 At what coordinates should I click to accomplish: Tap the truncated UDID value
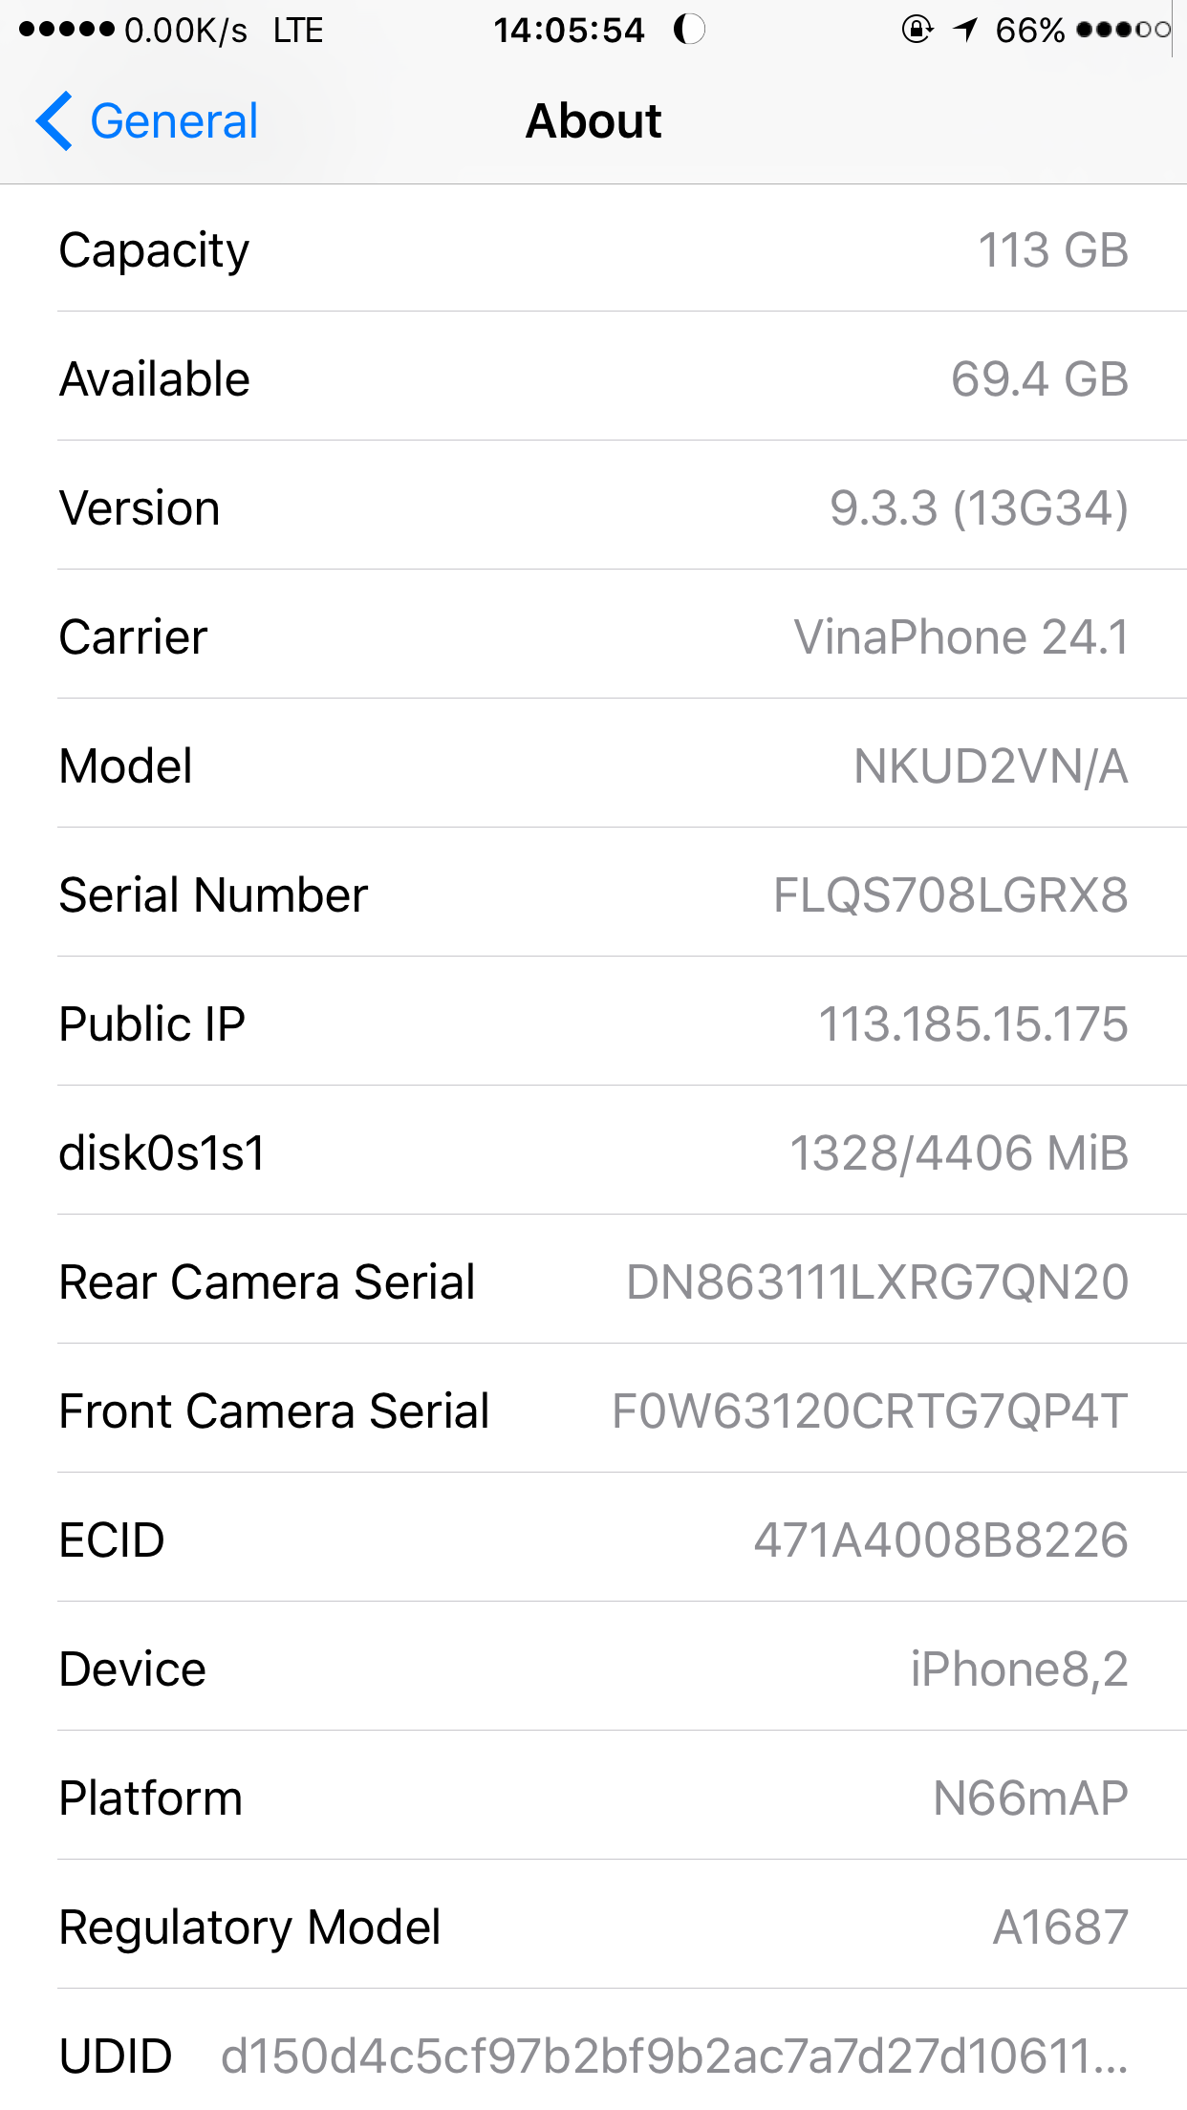click(675, 2056)
